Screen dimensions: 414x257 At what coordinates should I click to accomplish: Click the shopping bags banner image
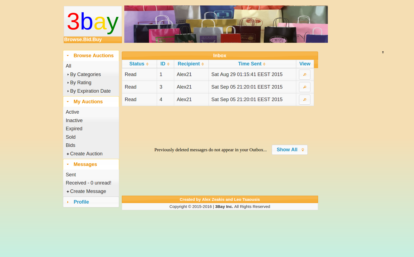226,24
